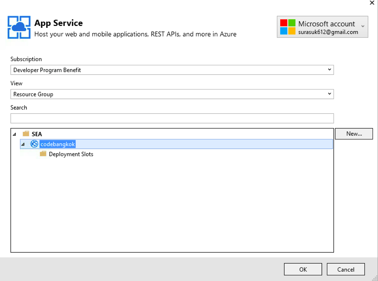Image resolution: width=378 pixels, height=281 pixels.
Task: Close the App Service dialog window
Action: click(372, 3)
